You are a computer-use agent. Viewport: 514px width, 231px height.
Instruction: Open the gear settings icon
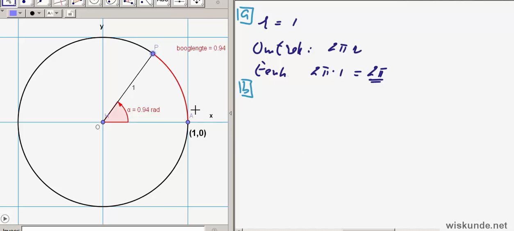pyautogui.click(x=218, y=2)
